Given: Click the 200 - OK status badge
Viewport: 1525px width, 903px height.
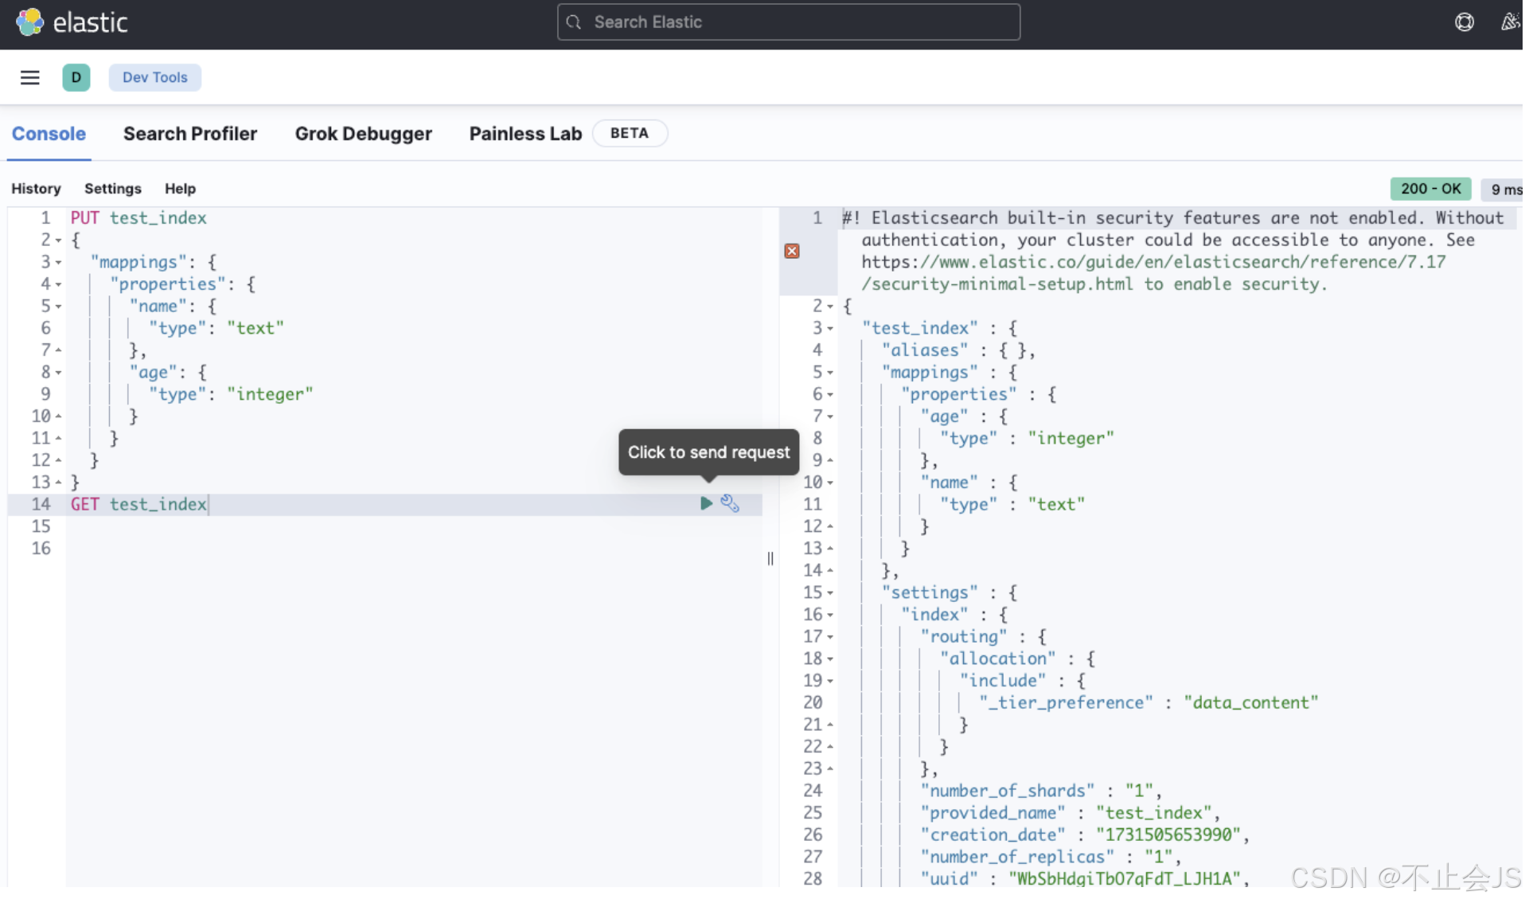Looking at the screenshot, I should 1430,189.
